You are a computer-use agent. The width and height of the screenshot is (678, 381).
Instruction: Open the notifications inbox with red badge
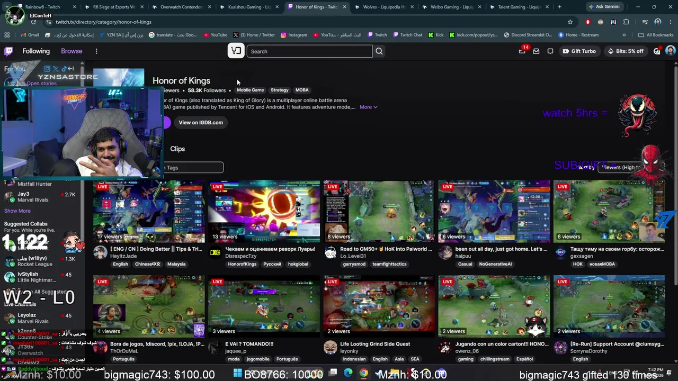(x=522, y=51)
